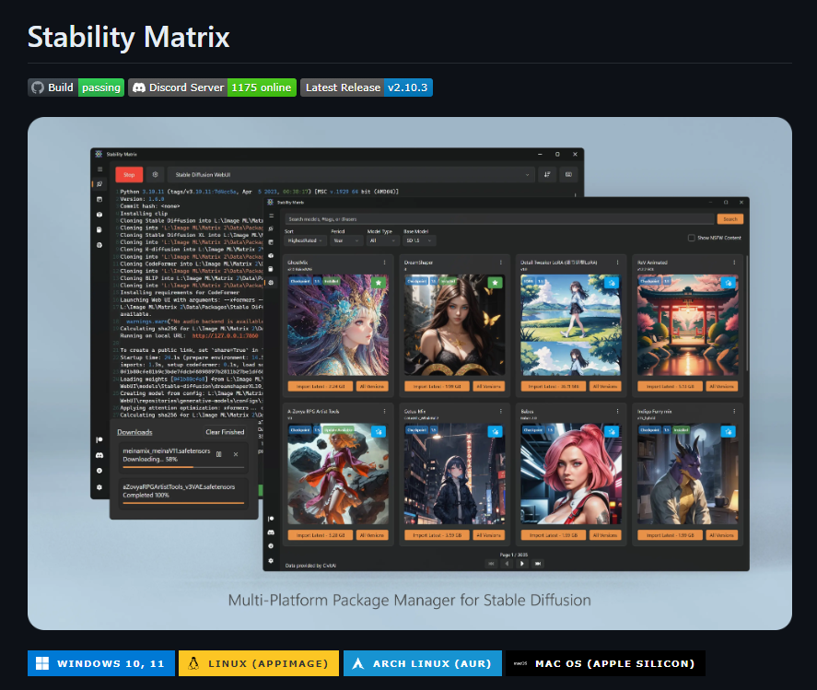This screenshot has height=690, width=817.
Task: Click the green star on GhostMix thumbnail
Action: pyautogui.click(x=379, y=283)
